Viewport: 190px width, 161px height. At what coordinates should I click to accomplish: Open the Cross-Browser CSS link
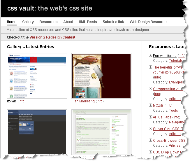pos(169,141)
